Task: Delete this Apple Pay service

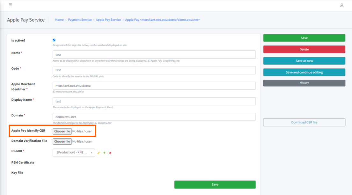Action: click(x=304, y=49)
